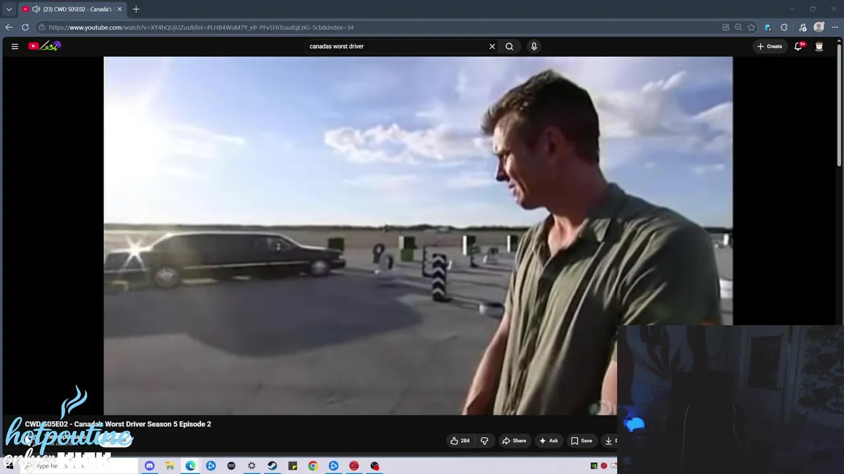844x474 pixels.
Task: Expand the tab search dropdown arrow
Action: coord(9,9)
